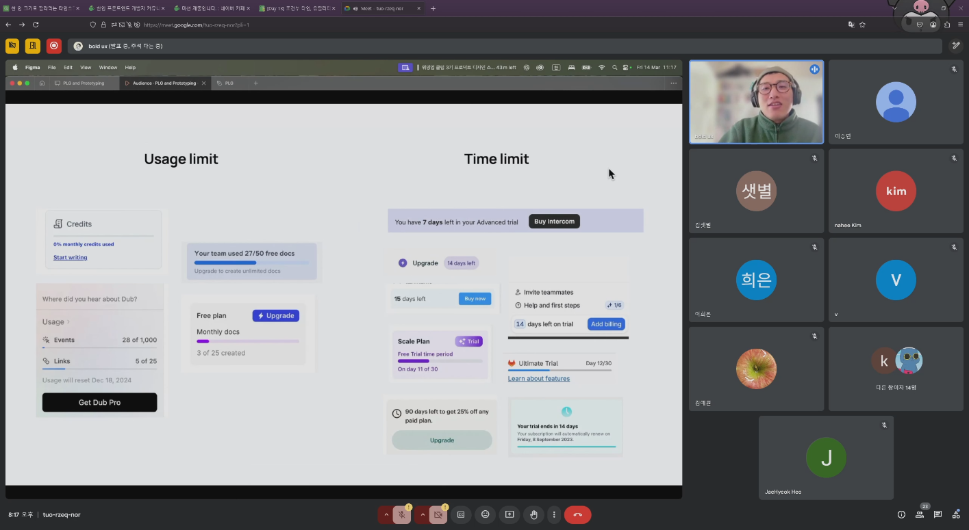
Task: Click the Get Dub Pro button
Action: coord(99,402)
